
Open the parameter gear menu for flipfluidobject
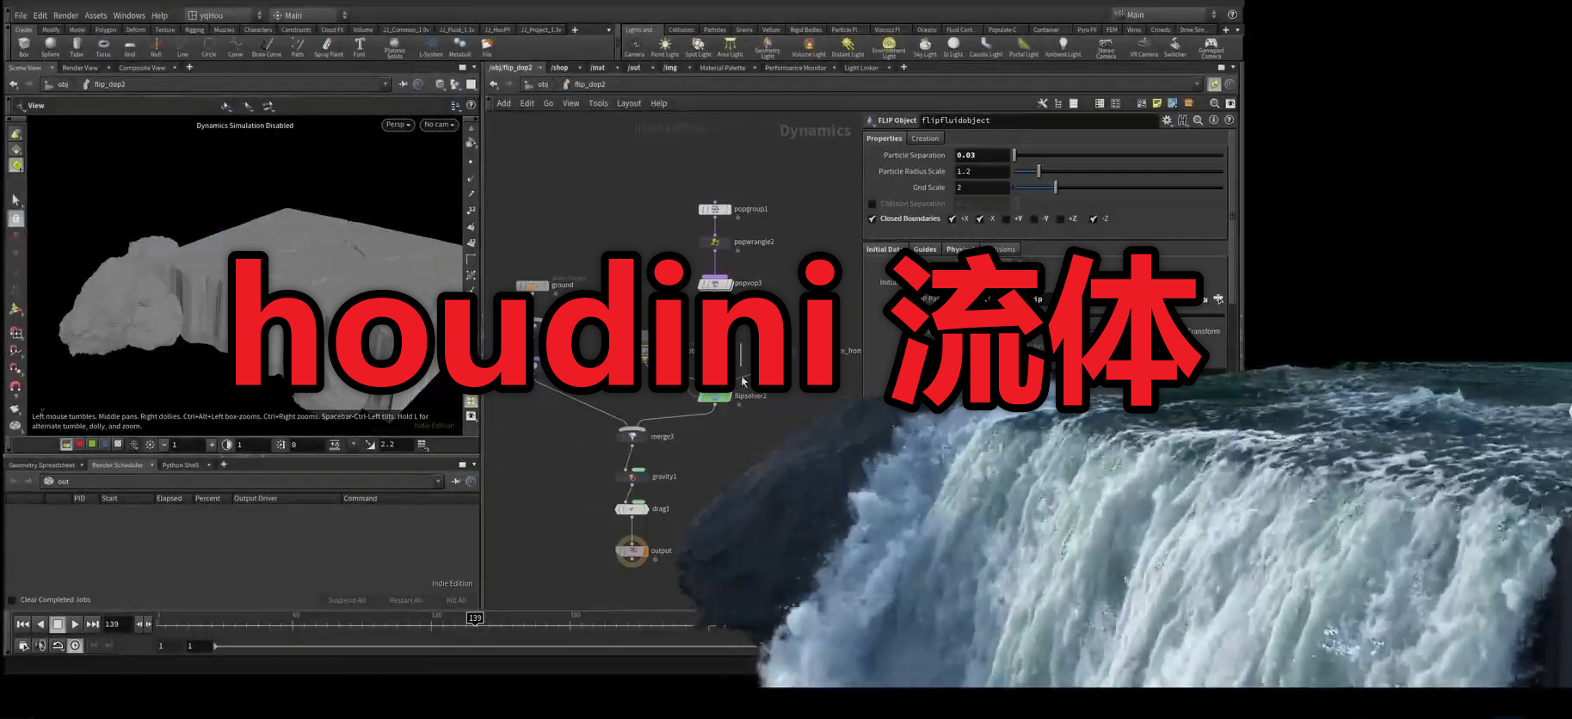[x=1167, y=120]
